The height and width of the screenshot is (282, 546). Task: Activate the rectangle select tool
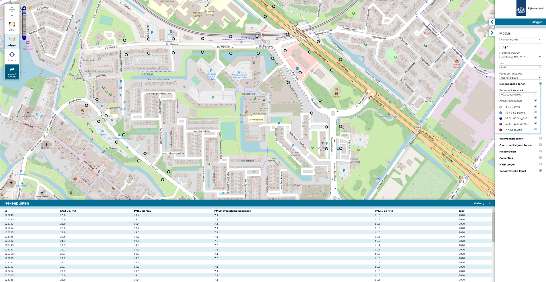(12, 26)
